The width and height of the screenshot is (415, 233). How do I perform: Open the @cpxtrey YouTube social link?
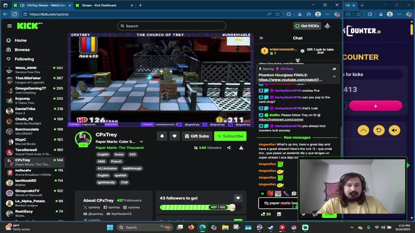click(x=93, y=214)
